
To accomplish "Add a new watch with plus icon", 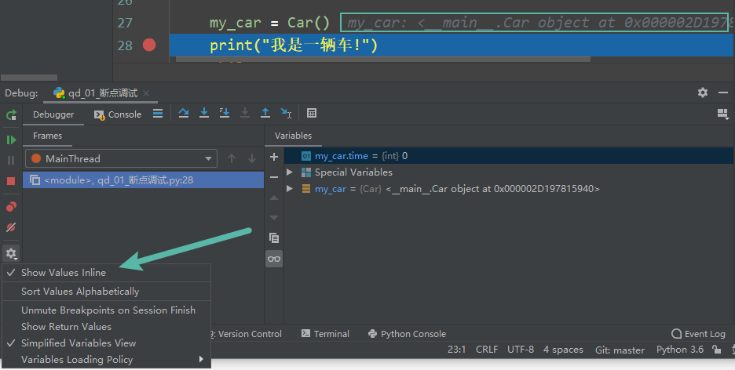I will (x=273, y=157).
